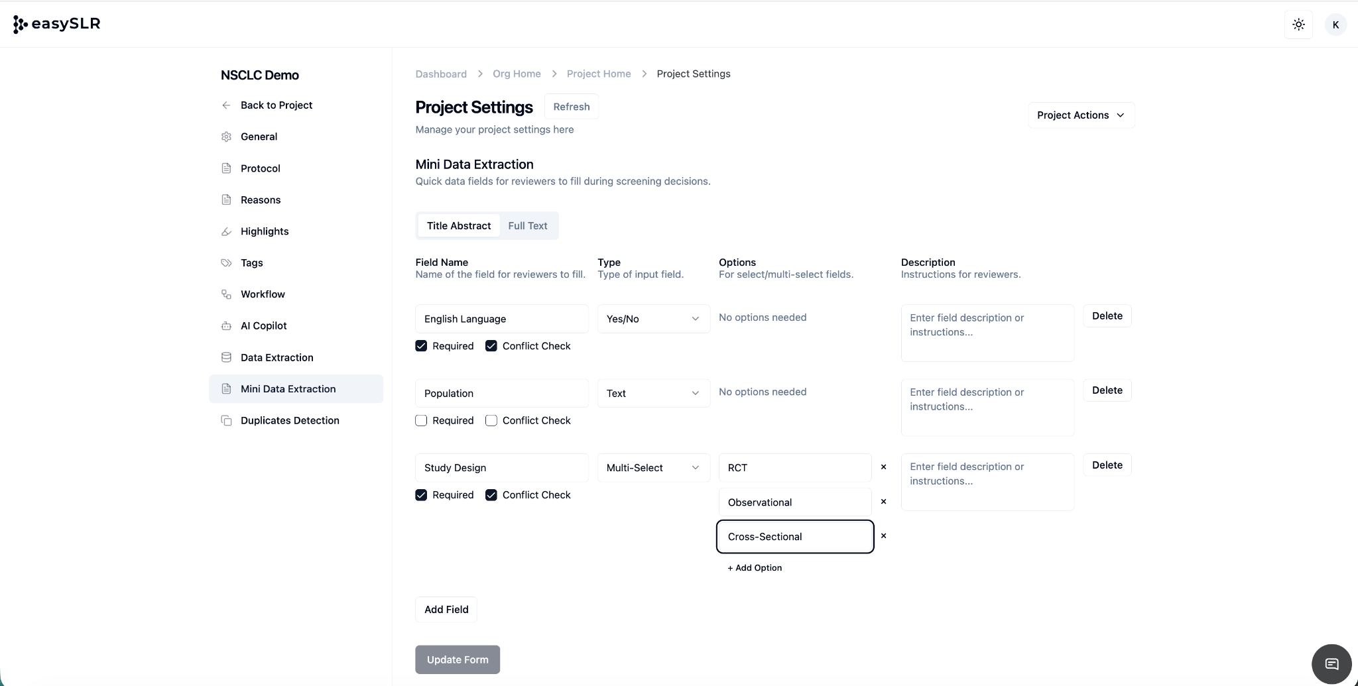
Task: Open the Yes/No type dropdown
Action: pyautogui.click(x=653, y=319)
